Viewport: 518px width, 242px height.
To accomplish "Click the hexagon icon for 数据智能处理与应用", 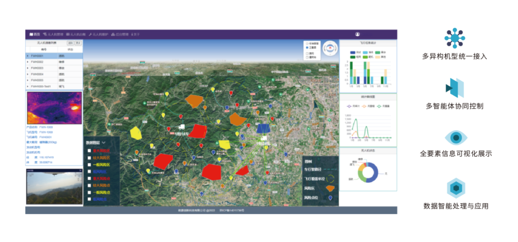I will 454,188.
